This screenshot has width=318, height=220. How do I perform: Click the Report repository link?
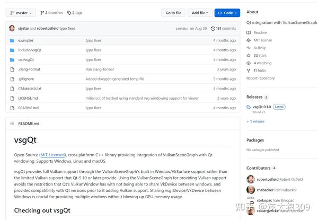tap(260, 78)
